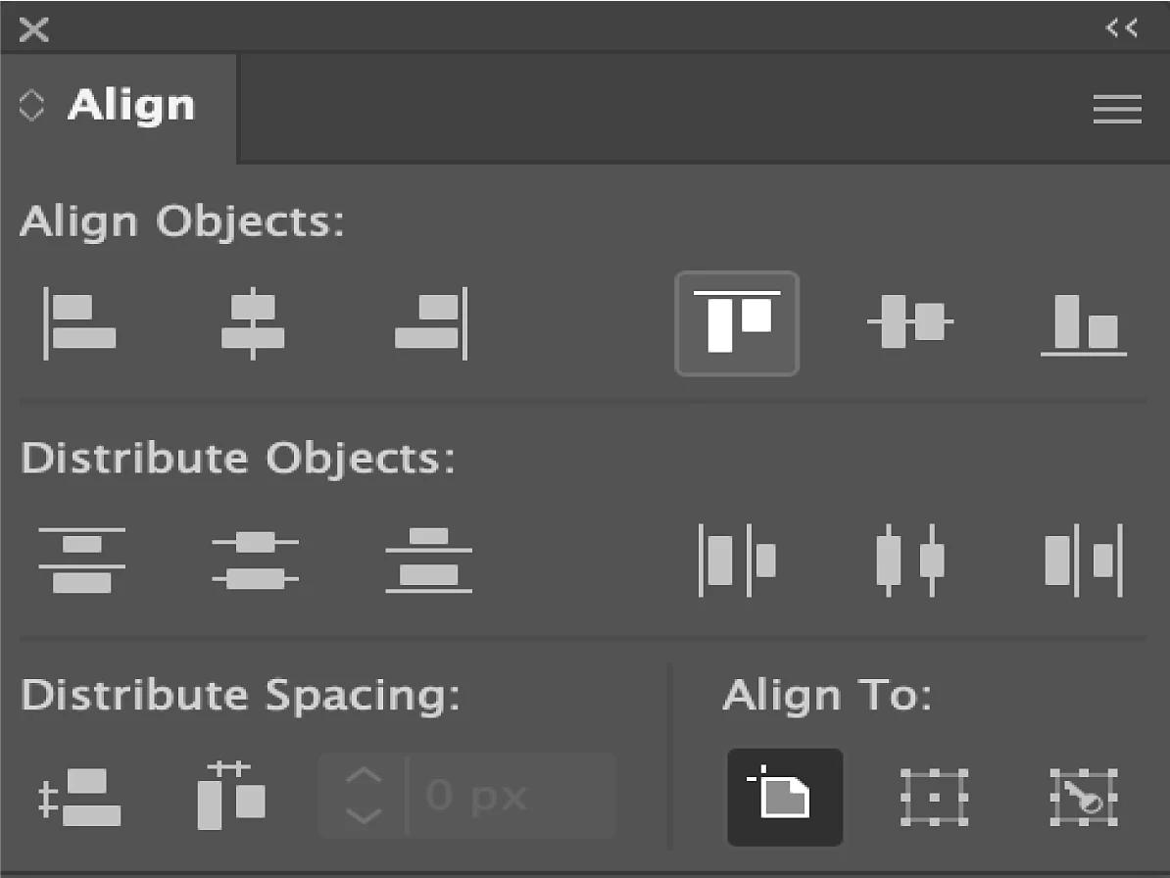Open the Align panel hamburger menu

(x=1117, y=109)
